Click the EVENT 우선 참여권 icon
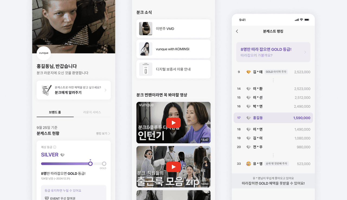 [47, 198]
